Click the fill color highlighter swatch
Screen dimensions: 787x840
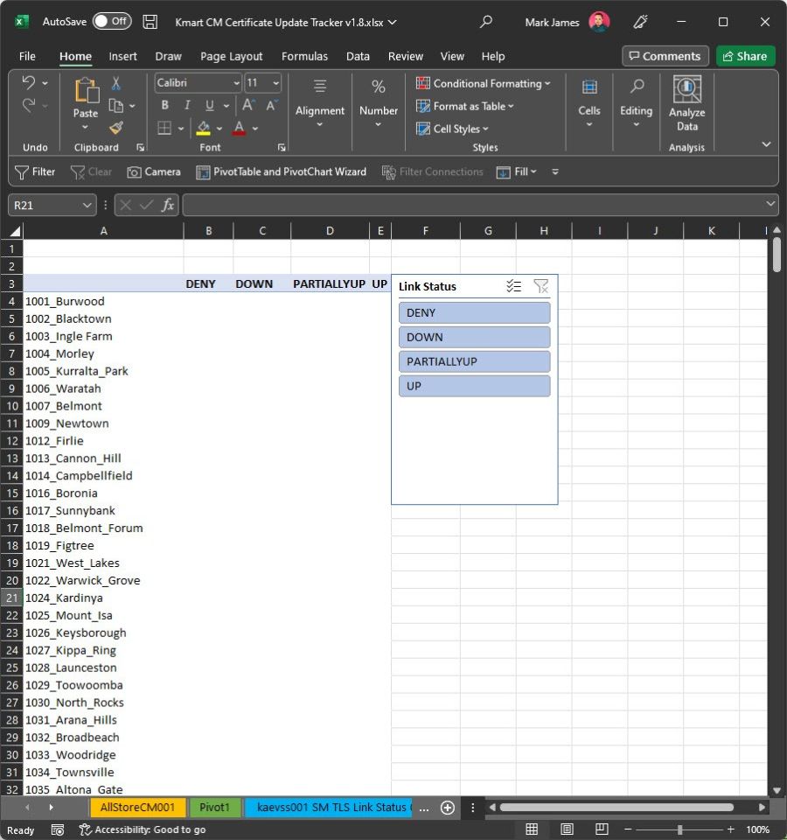click(x=203, y=128)
